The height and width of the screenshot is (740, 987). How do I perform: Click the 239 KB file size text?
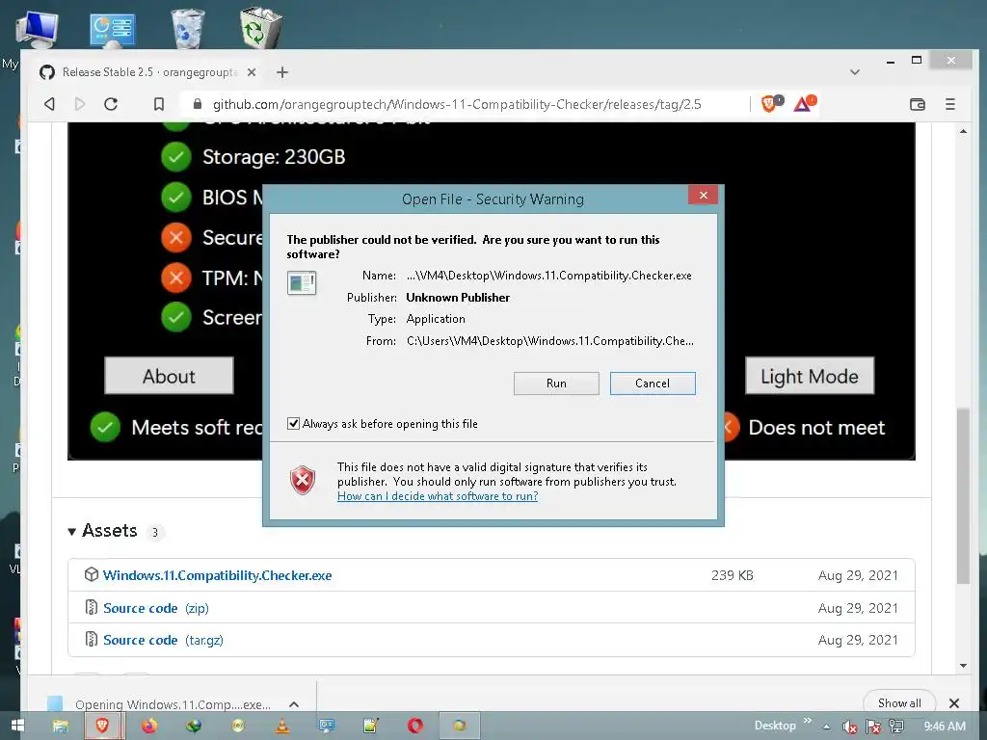click(733, 575)
